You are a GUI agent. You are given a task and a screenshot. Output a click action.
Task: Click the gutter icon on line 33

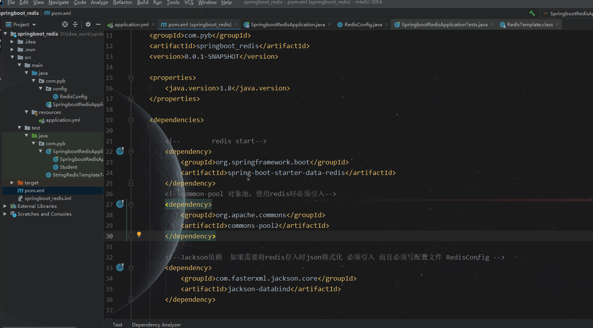coord(120,267)
